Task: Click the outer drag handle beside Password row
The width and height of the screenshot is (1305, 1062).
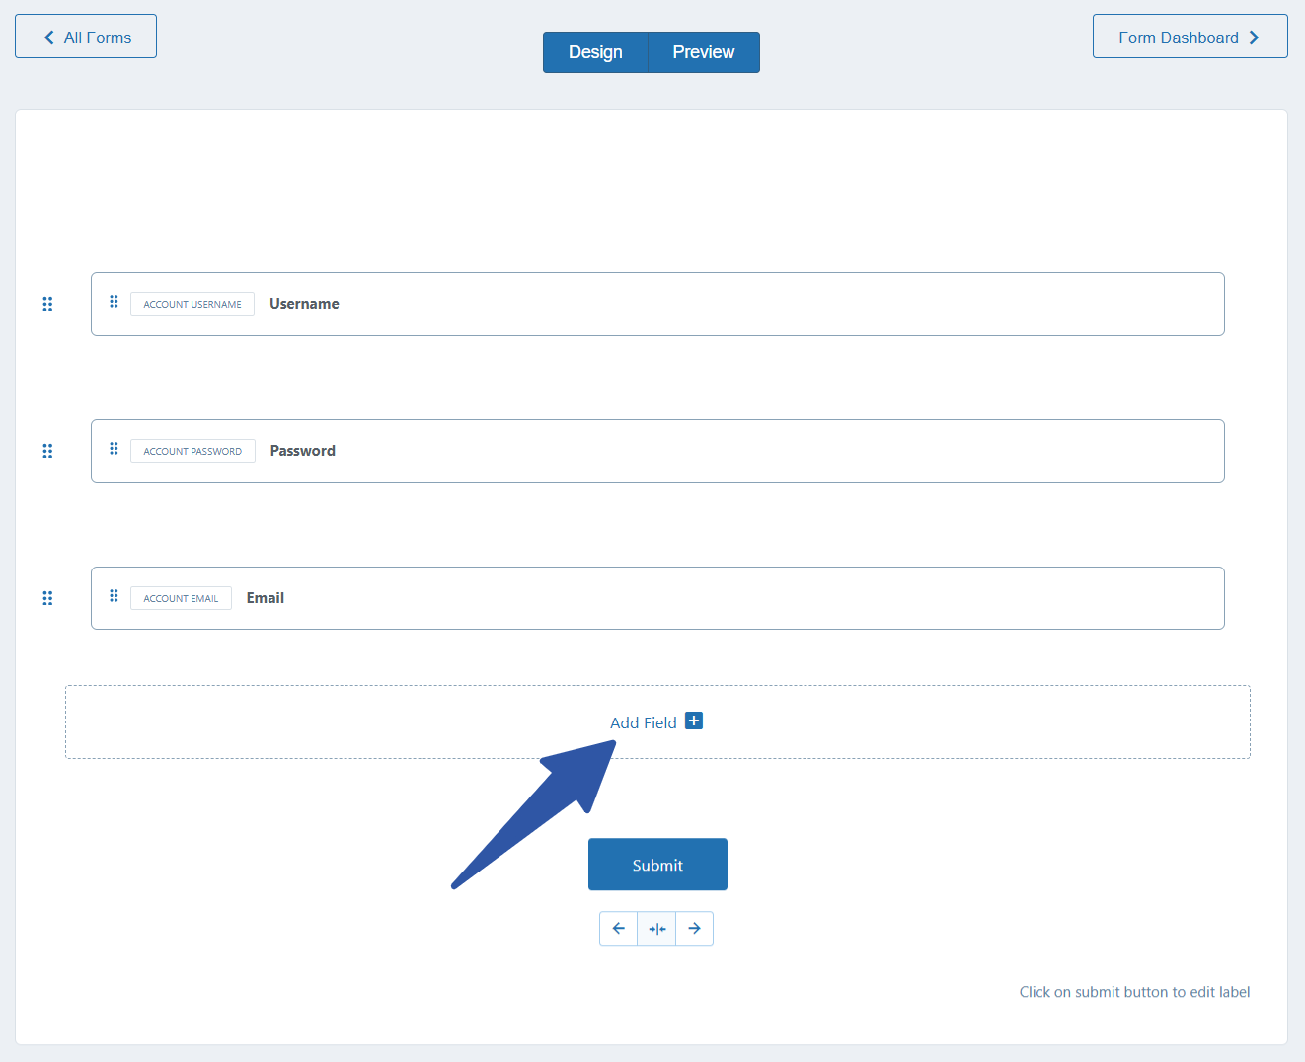Action: point(47,451)
